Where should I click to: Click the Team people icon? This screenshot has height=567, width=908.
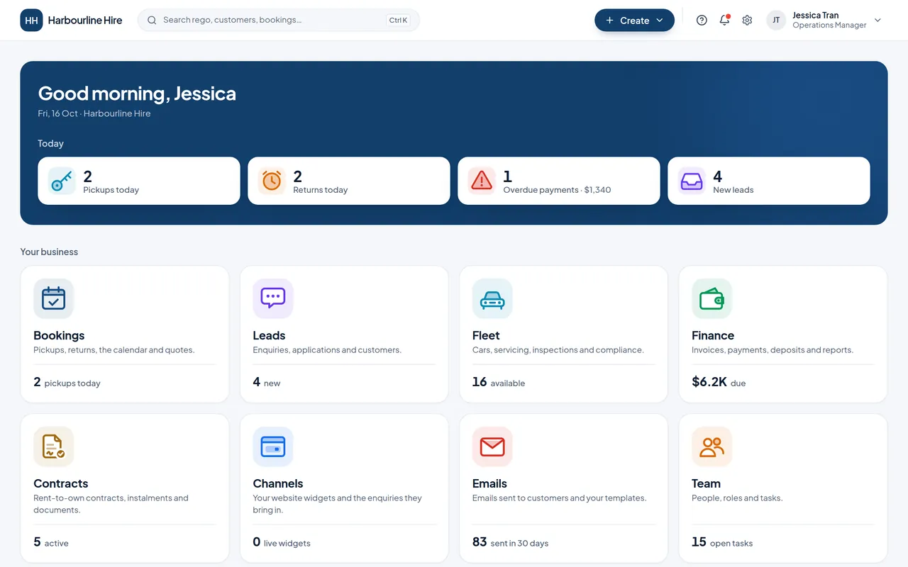[712, 447]
